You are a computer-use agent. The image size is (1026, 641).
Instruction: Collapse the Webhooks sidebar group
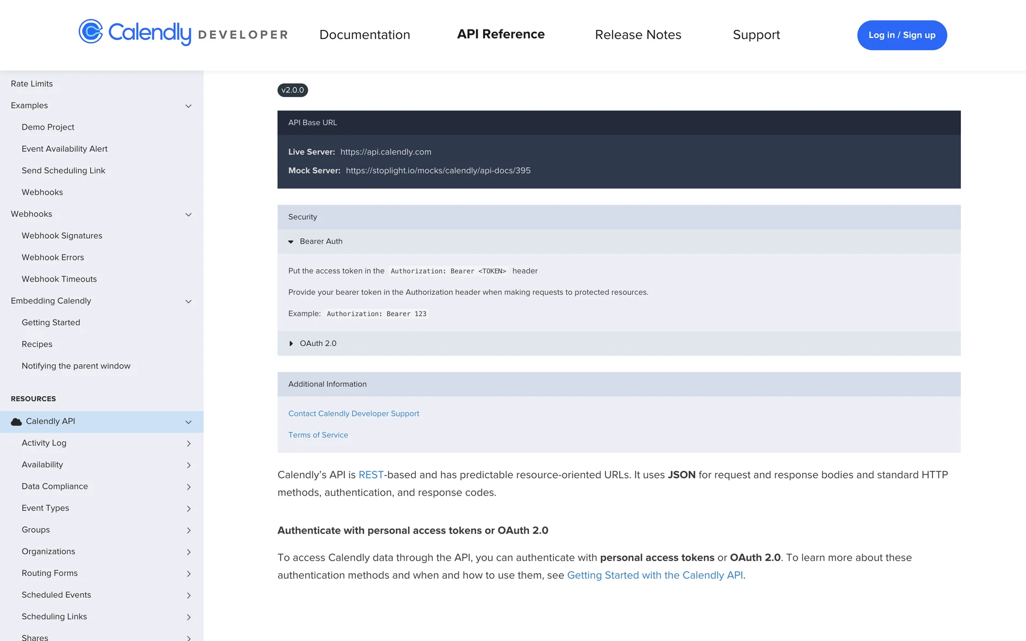coord(189,215)
